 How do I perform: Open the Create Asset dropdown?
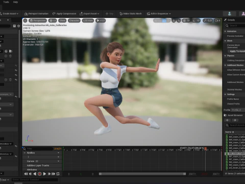click(9, 14)
